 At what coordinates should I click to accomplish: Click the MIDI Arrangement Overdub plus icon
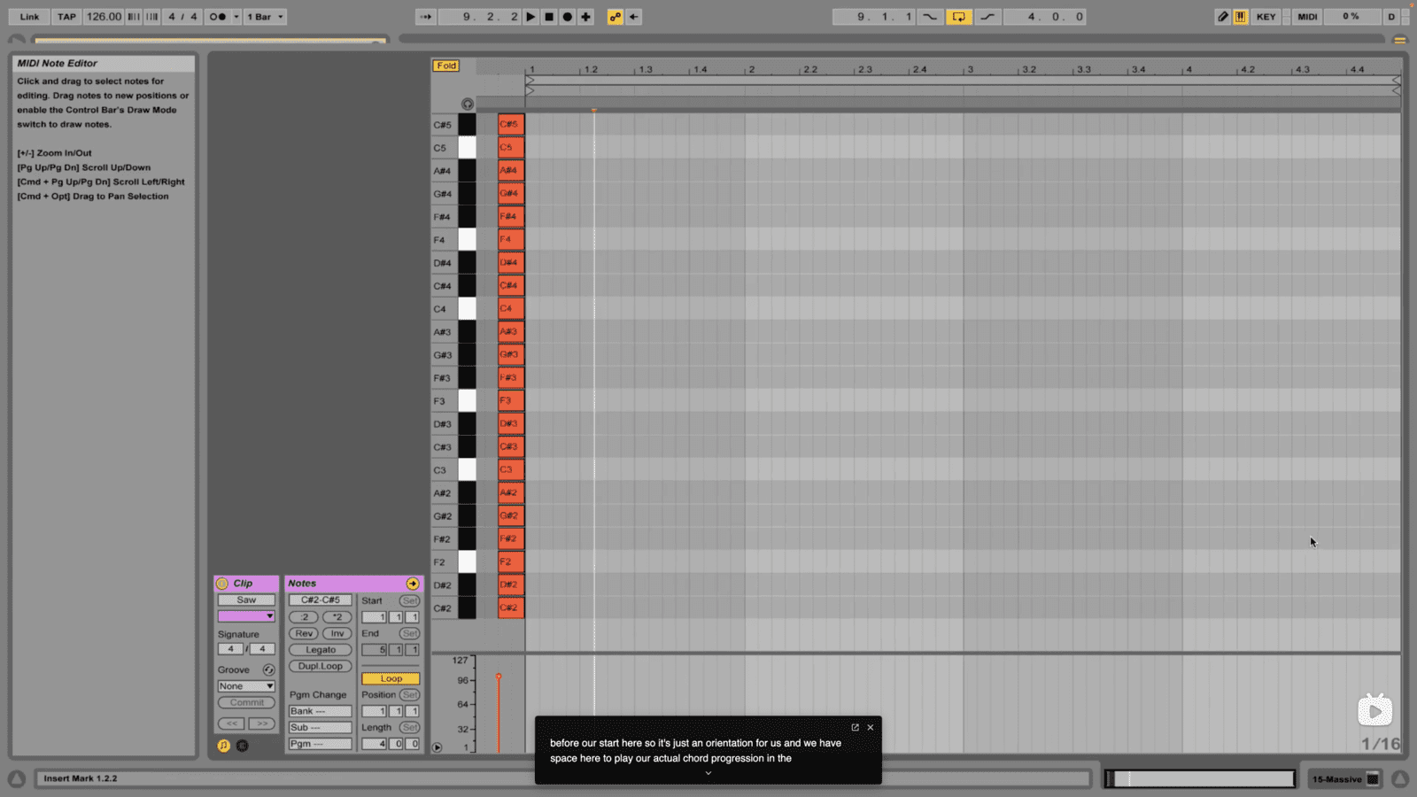[585, 17]
